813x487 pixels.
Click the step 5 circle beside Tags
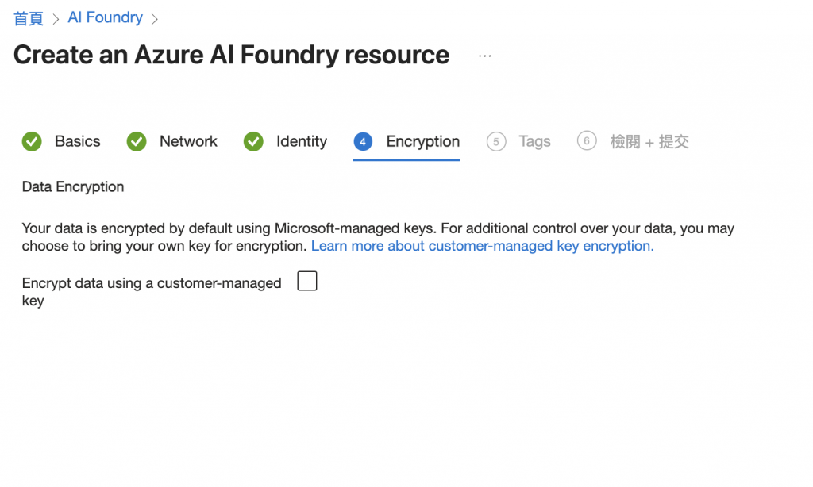point(496,142)
